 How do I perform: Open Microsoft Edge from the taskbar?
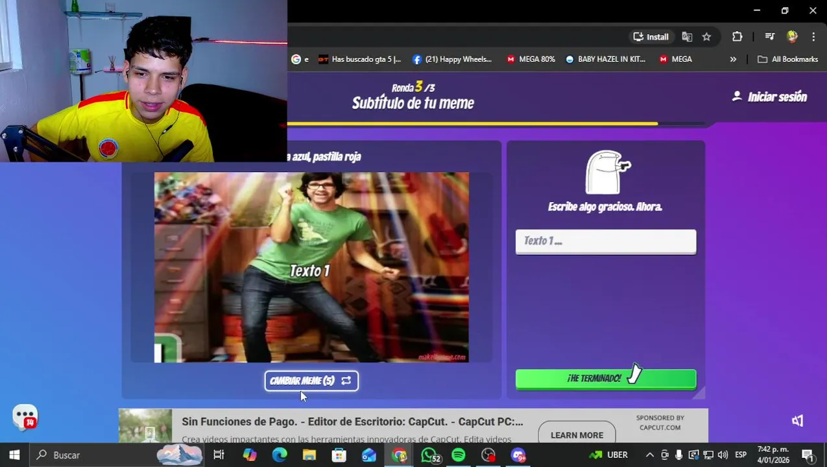[280, 455]
